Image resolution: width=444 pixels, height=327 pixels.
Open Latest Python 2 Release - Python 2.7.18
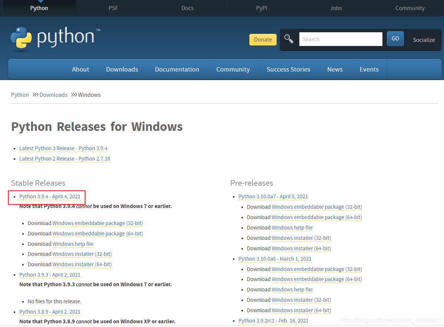65,159
